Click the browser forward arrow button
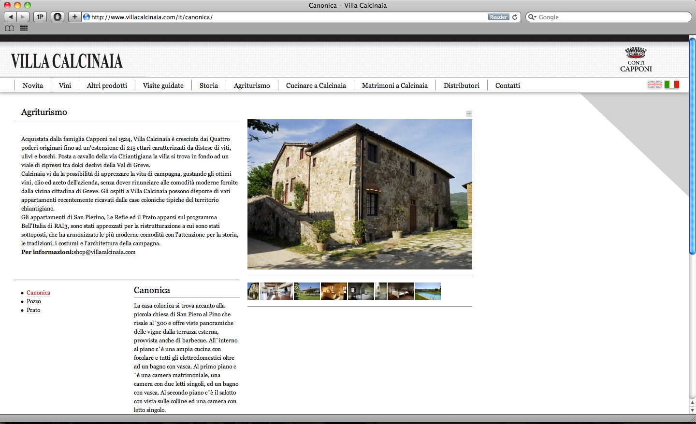696x424 pixels. (x=23, y=17)
